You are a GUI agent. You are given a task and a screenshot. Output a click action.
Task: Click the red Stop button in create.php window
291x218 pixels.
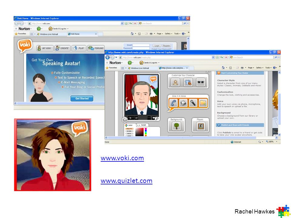226,58
